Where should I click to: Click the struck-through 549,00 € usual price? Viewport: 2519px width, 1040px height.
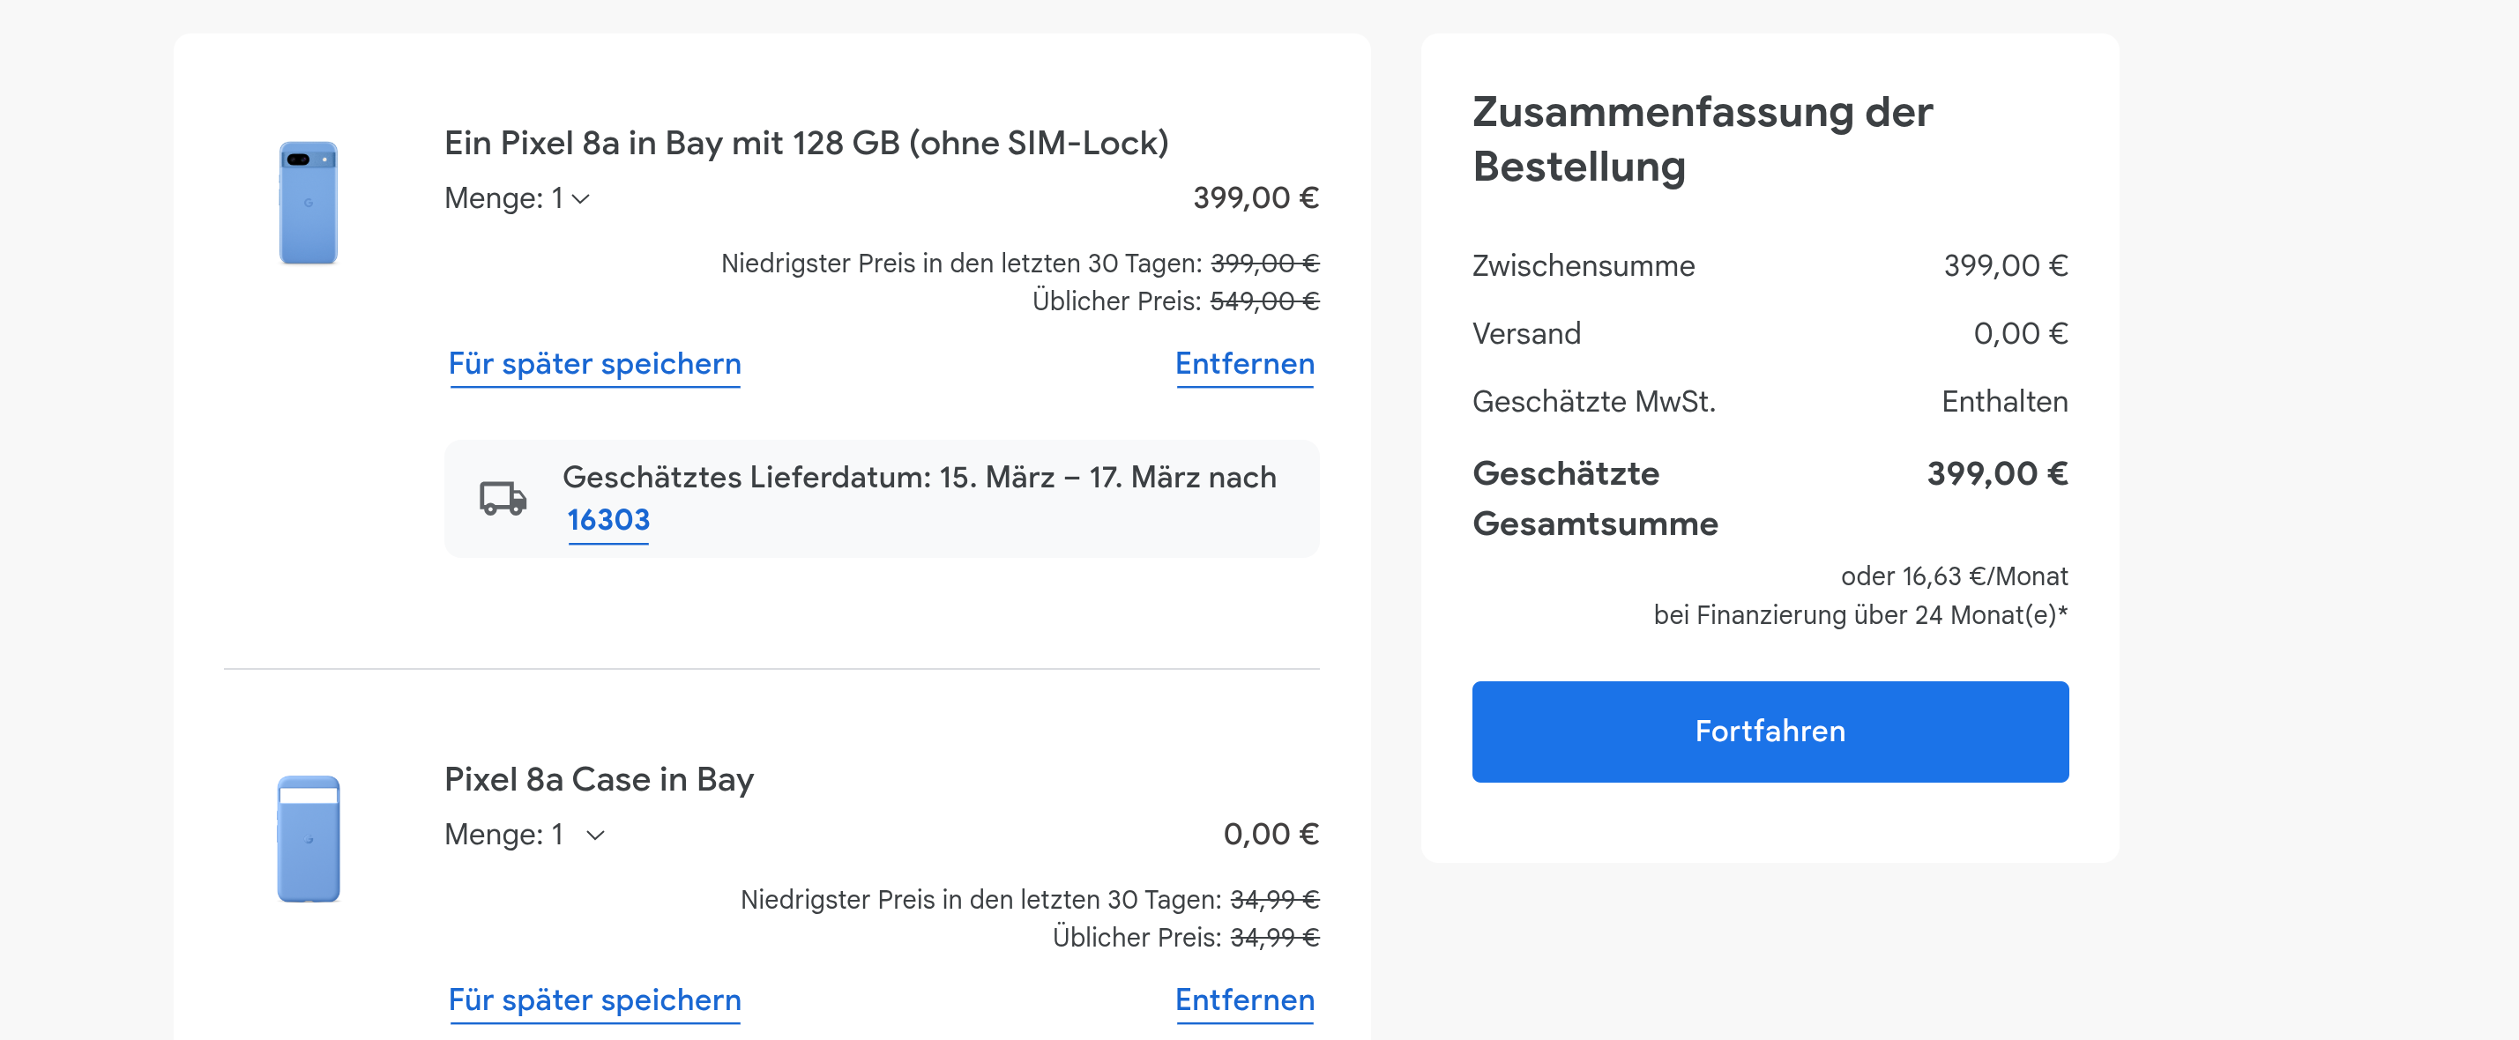coord(1263,301)
